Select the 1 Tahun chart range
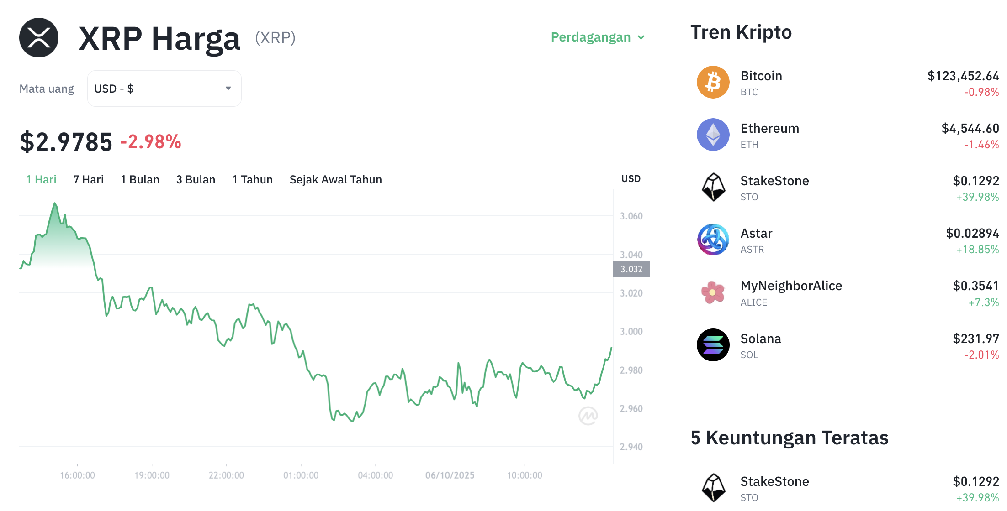Image resolution: width=1007 pixels, height=511 pixels. pyautogui.click(x=252, y=180)
